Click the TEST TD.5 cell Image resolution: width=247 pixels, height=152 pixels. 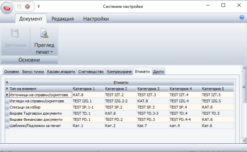217,113
